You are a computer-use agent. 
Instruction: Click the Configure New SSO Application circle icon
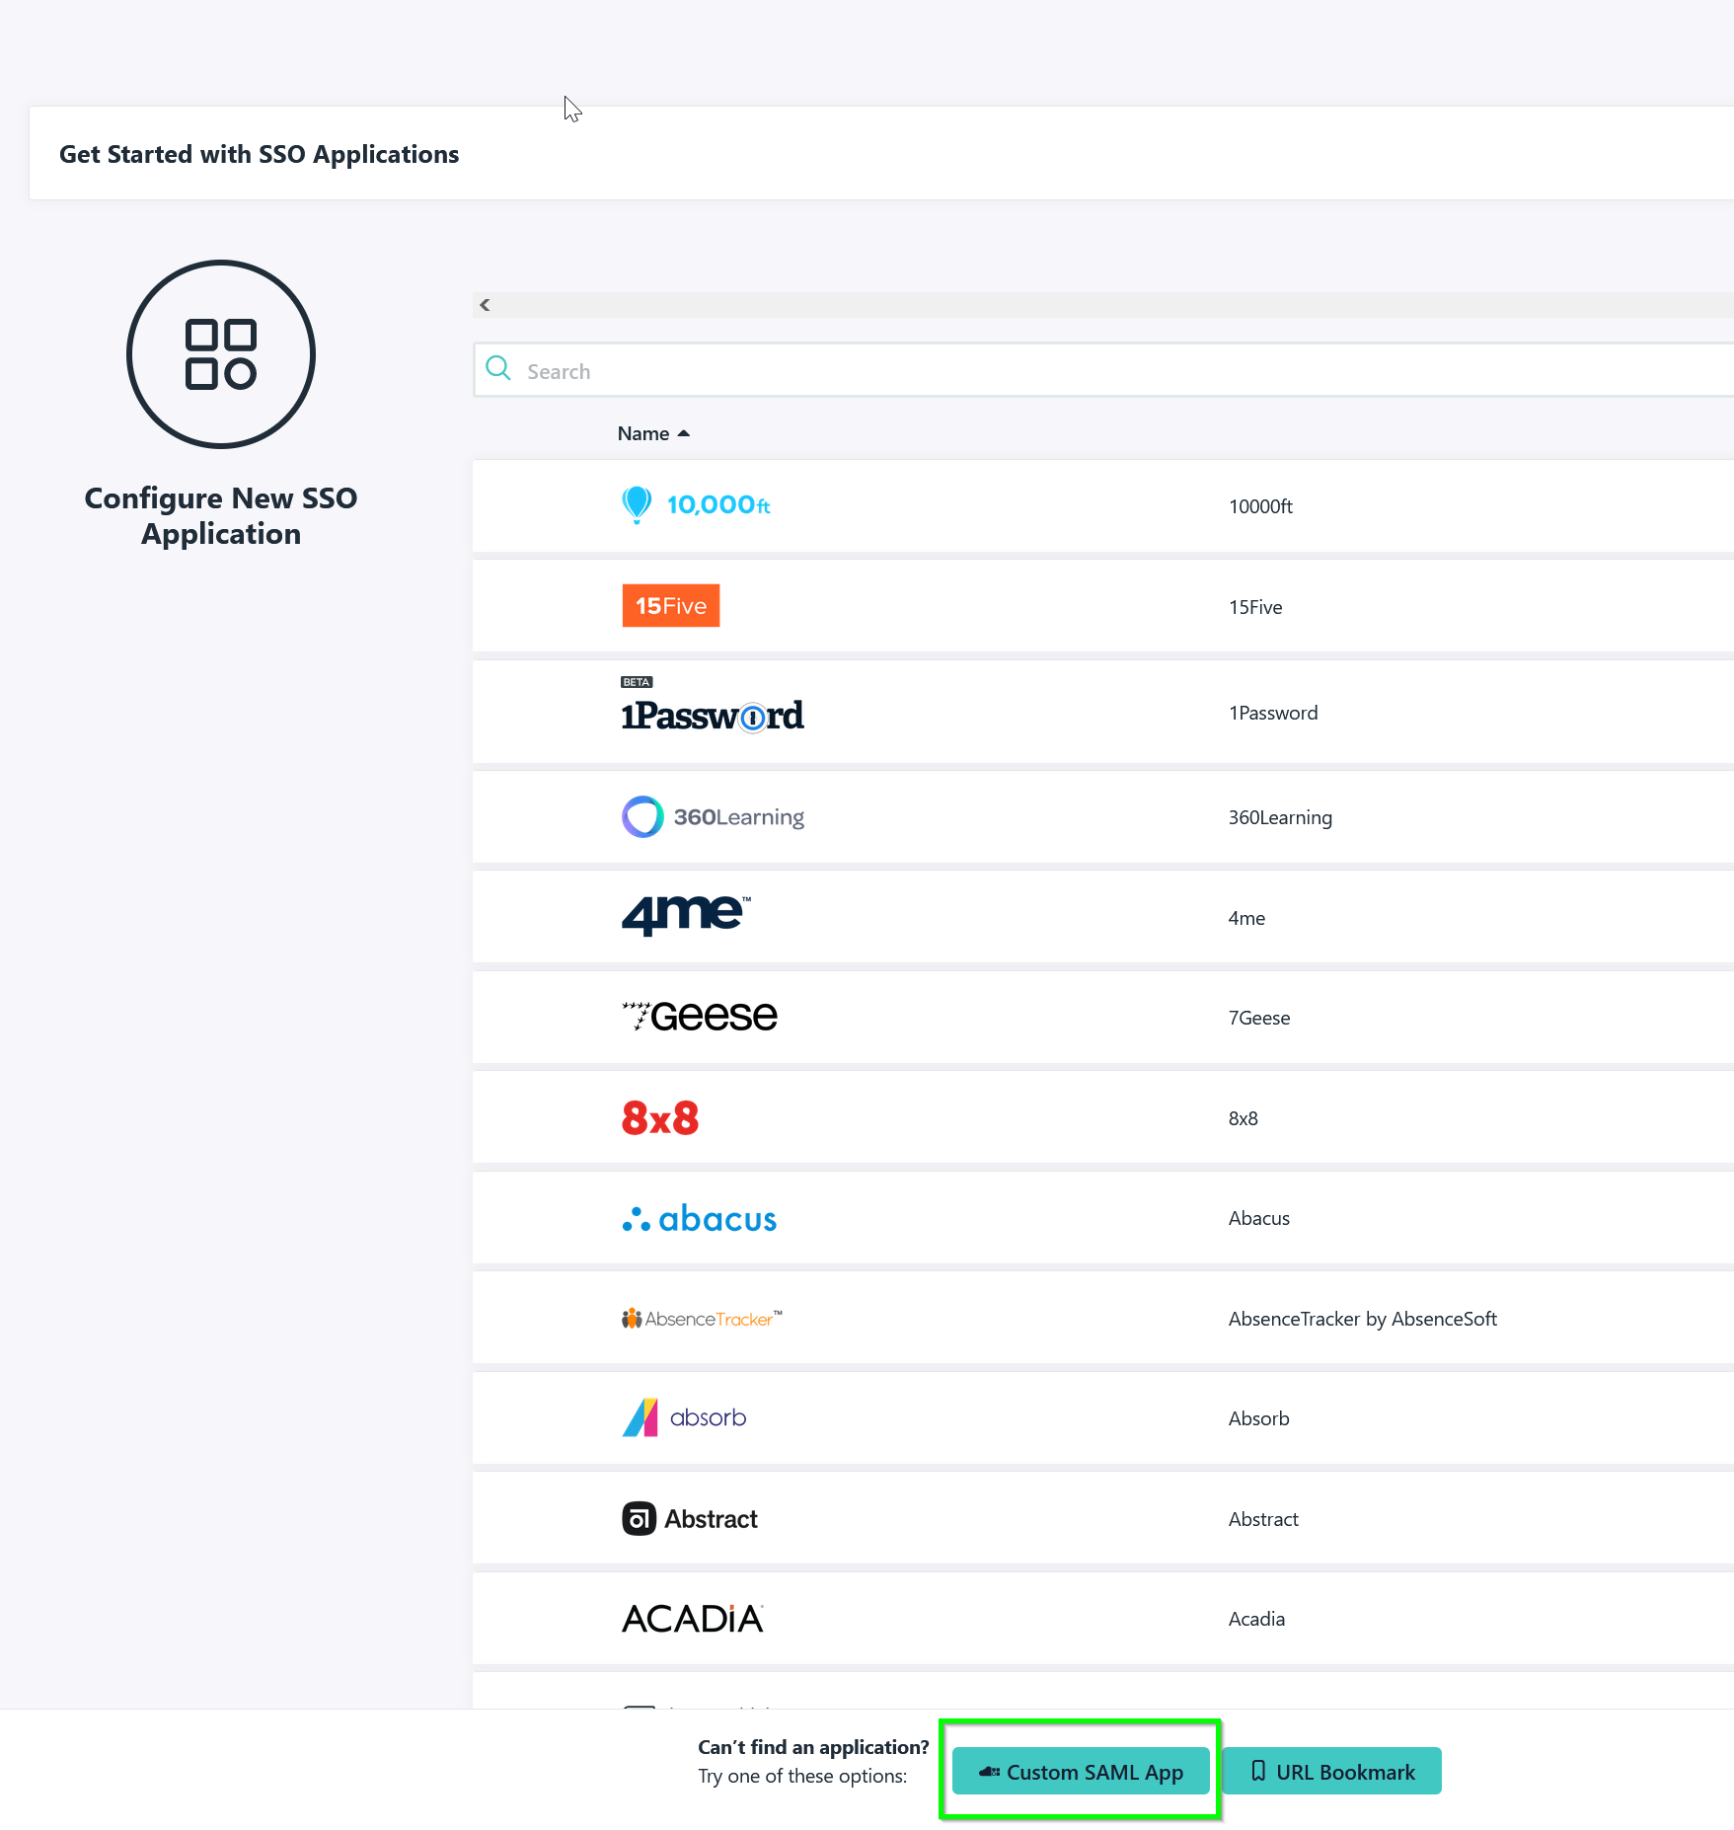(221, 354)
